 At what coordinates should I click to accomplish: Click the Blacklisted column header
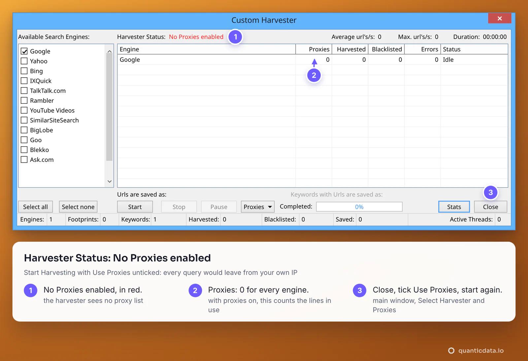(x=386, y=49)
